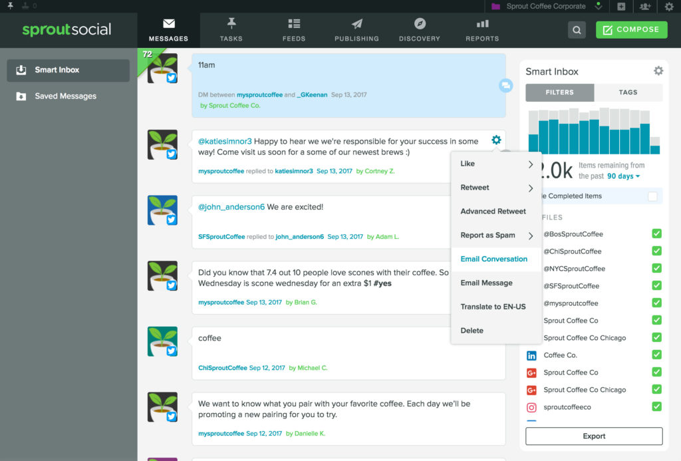Go to Publishing paper plane icon
Screen dimensions: 681x461
click(357, 25)
